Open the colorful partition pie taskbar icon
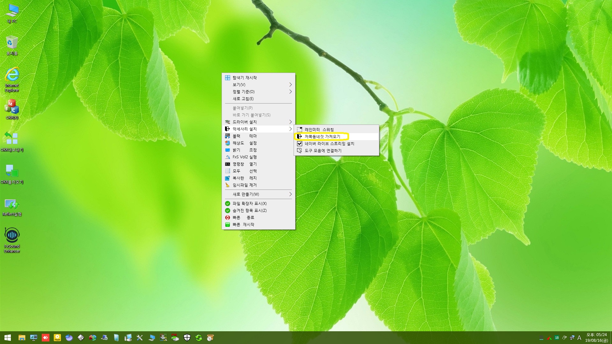The height and width of the screenshot is (344, 612). tap(92, 338)
